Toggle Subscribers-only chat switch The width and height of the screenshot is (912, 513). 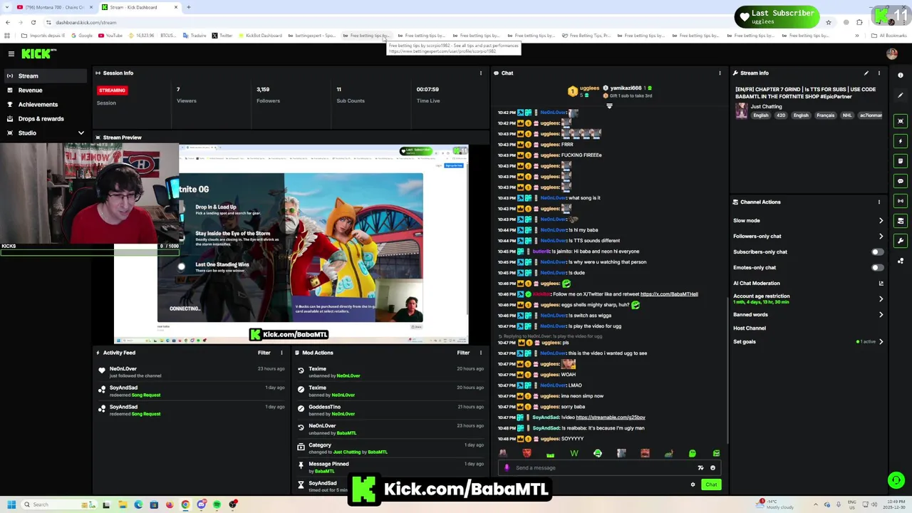tap(877, 252)
